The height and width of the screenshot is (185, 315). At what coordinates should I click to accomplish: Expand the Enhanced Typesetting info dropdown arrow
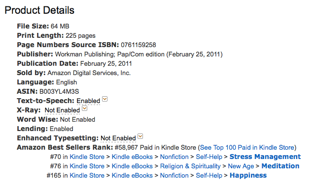click(x=140, y=136)
